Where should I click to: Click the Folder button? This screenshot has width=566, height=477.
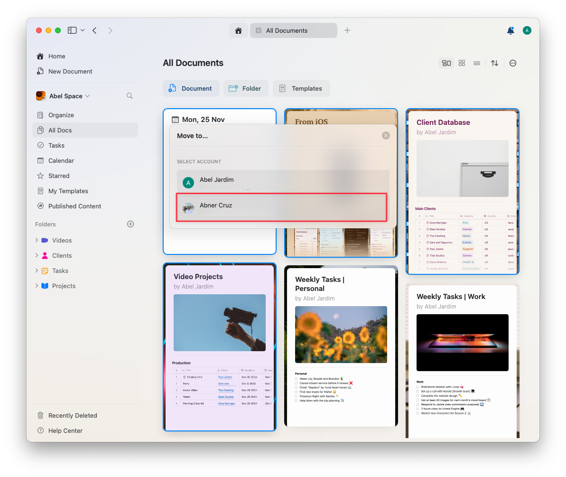246,88
